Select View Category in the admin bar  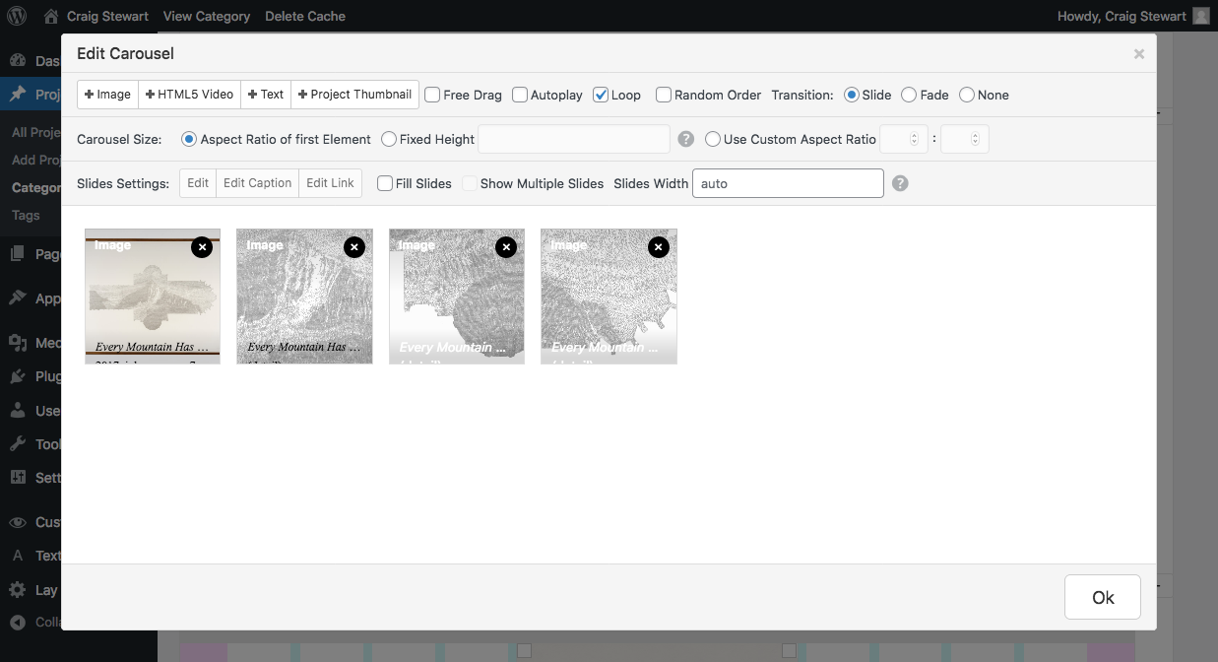[x=206, y=16]
